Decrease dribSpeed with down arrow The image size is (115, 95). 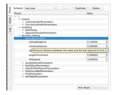click(107, 60)
